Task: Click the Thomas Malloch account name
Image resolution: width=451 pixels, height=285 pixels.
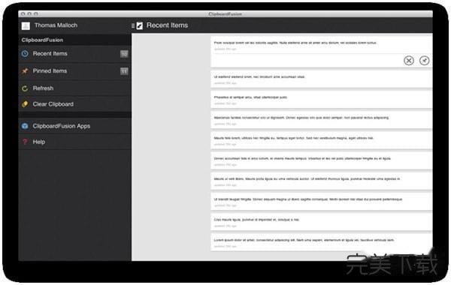Action: [x=56, y=25]
